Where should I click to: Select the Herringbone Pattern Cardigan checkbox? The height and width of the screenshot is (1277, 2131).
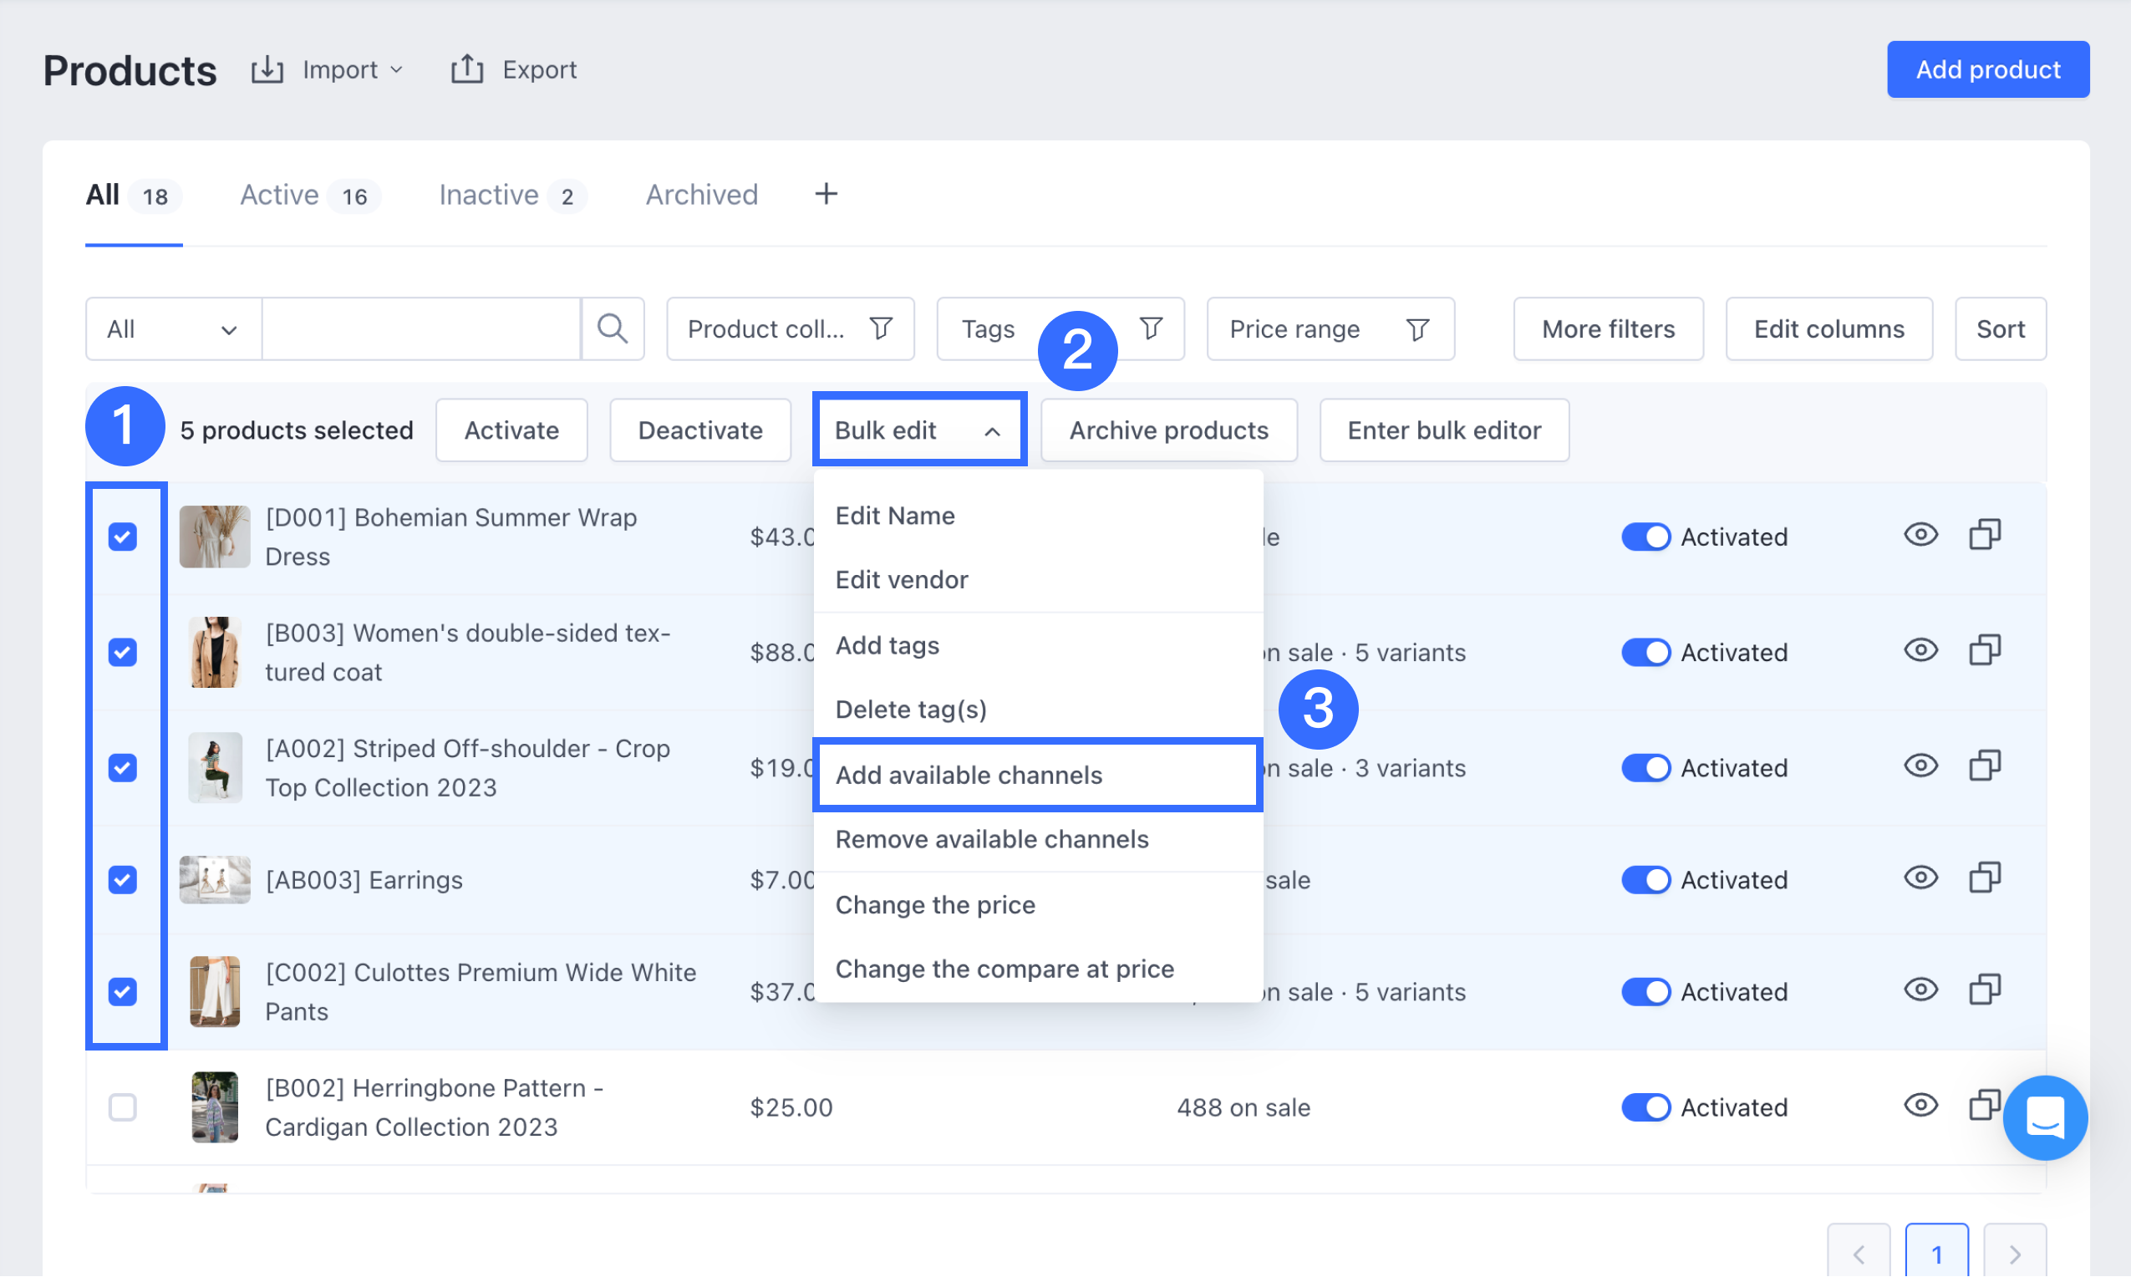[123, 1107]
